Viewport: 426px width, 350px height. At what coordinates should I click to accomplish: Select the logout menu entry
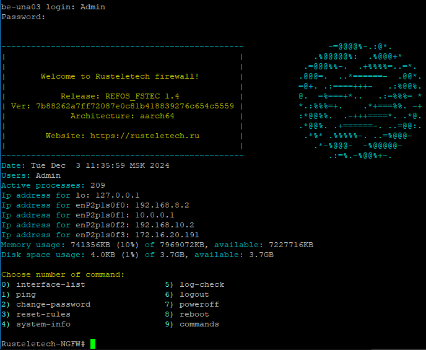187,295
